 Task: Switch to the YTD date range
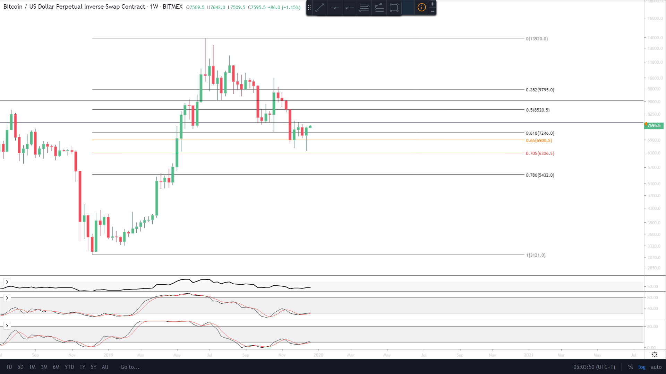click(69, 367)
